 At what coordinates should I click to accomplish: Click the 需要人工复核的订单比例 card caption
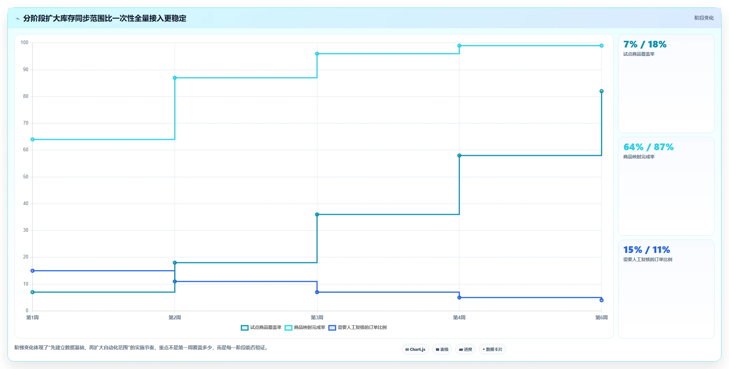648,260
